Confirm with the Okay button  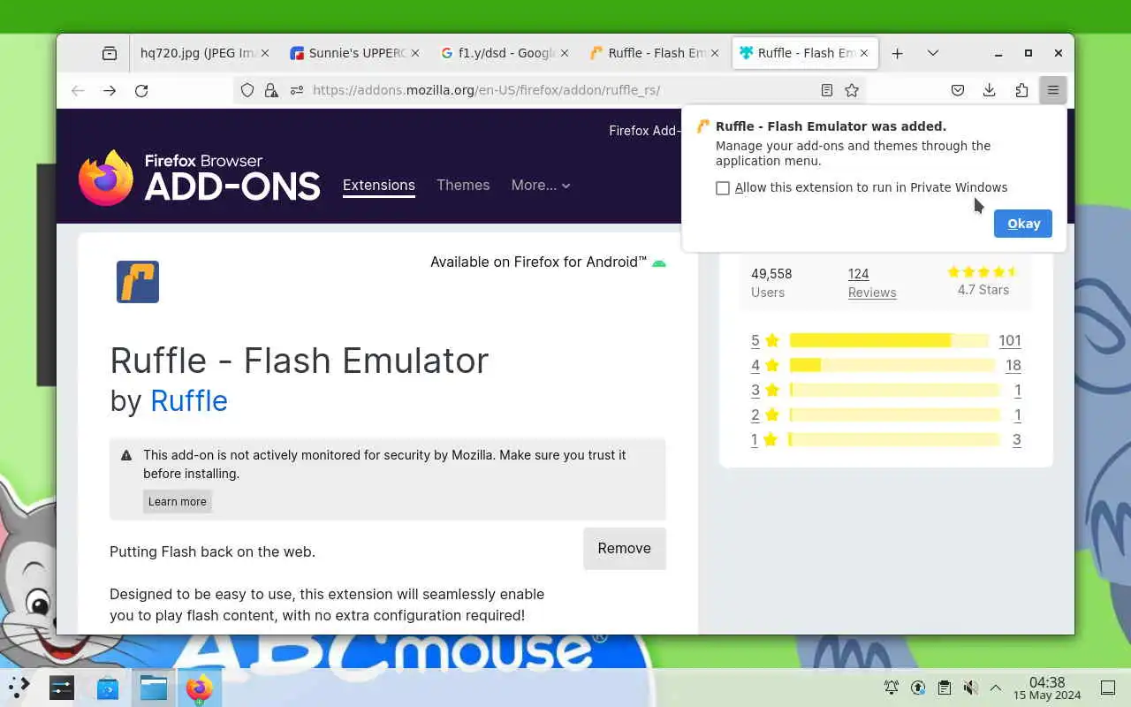tap(1023, 224)
